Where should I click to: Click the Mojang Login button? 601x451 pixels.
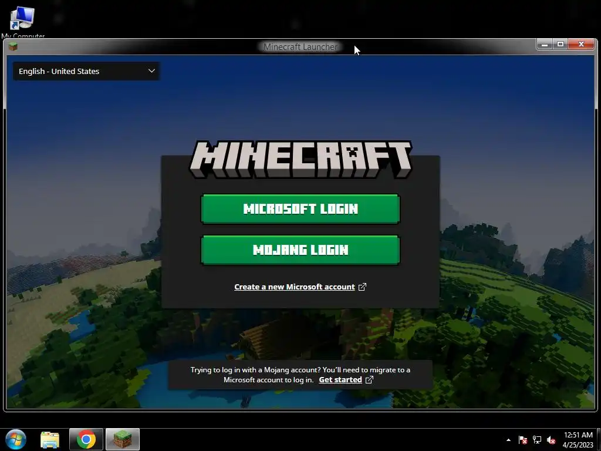tap(300, 250)
